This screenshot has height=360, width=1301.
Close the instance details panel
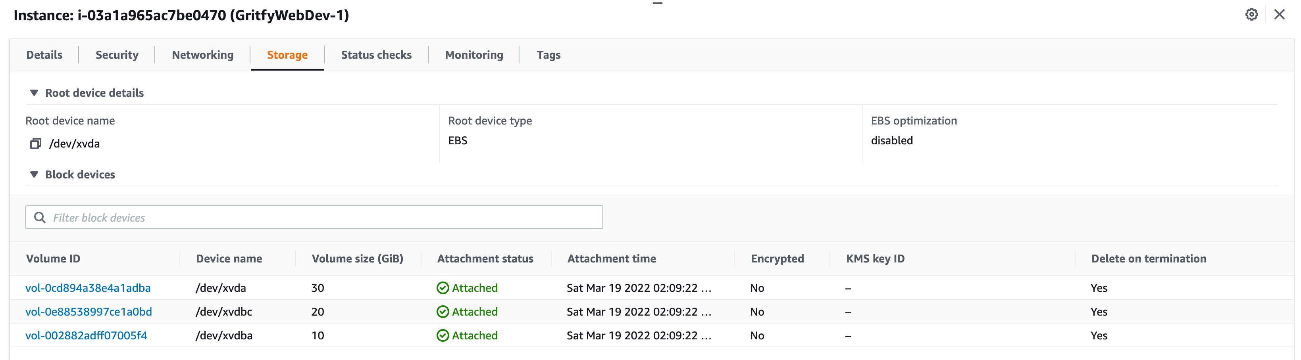1279,15
